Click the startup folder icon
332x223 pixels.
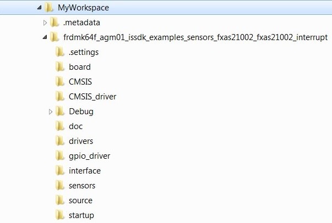(60, 215)
